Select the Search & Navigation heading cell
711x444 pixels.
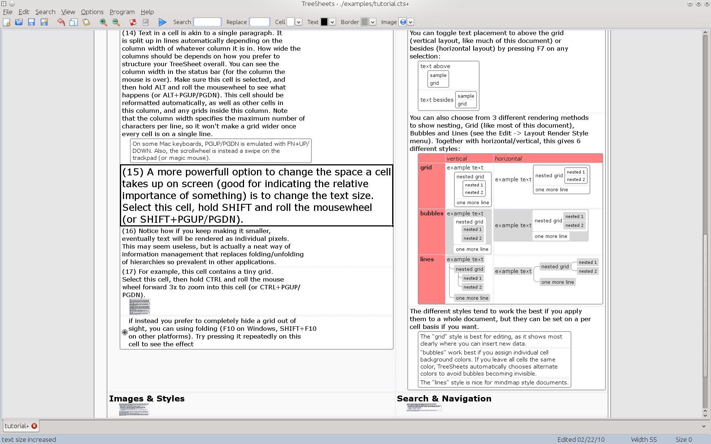tap(444, 398)
